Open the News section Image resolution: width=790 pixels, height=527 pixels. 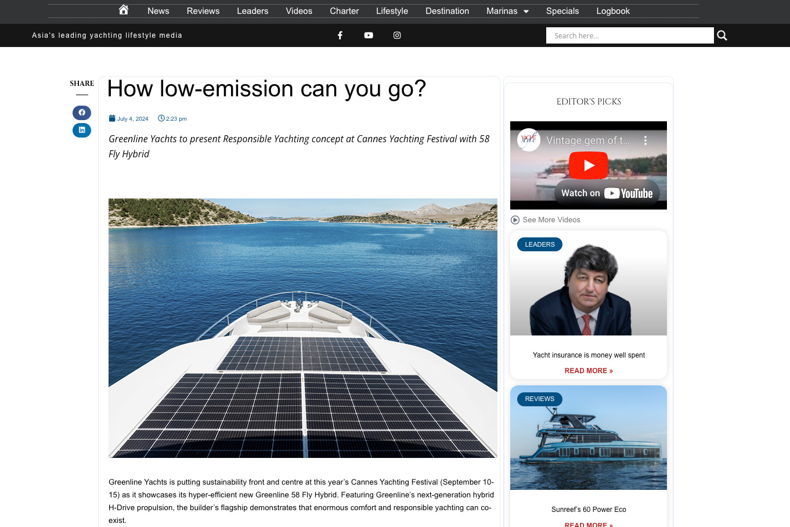click(x=158, y=11)
